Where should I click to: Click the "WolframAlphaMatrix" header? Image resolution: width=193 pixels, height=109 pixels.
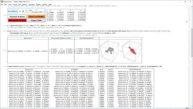pyautogui.click(x=87, y=38)
